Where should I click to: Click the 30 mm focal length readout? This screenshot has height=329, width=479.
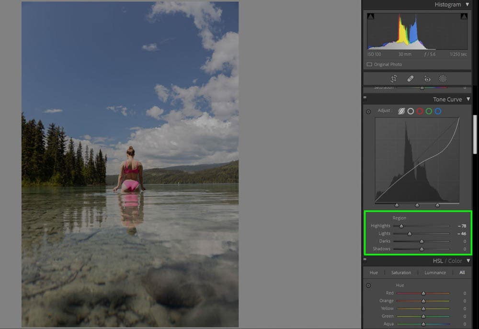tap(405, 55)
